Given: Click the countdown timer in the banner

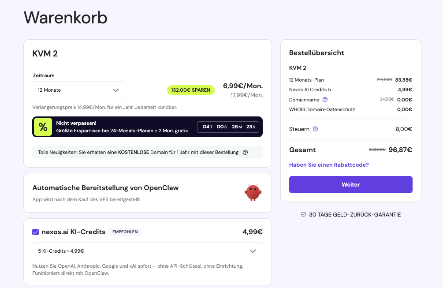Looking at the screenshot, I should pos(228,127).
